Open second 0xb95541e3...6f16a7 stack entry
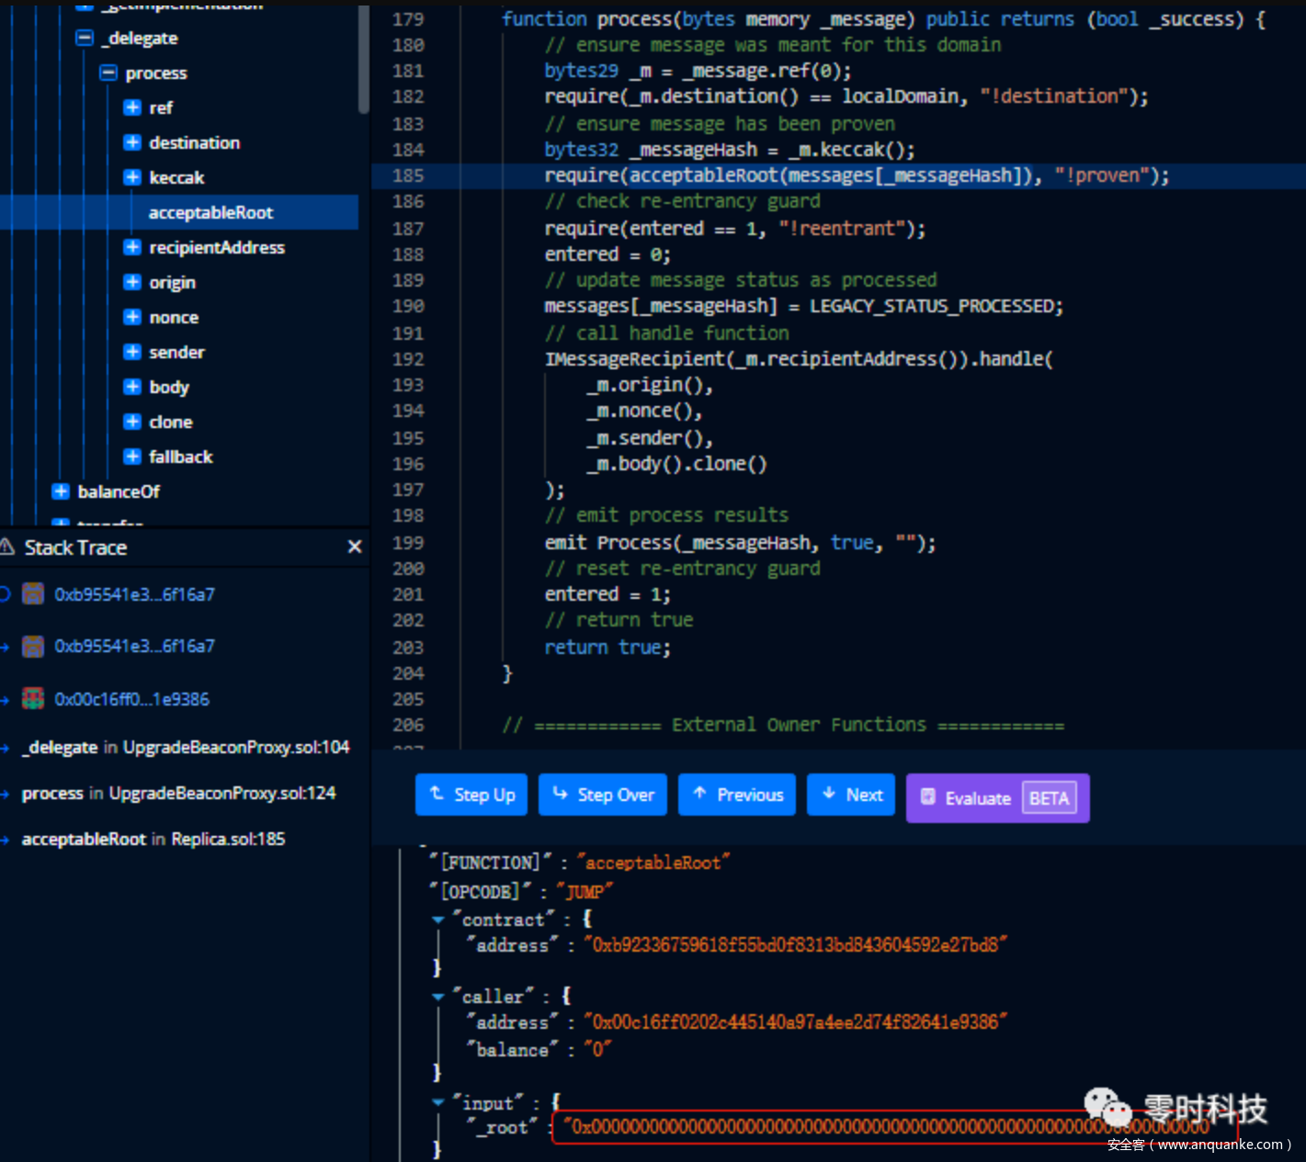 tap(134, 646)
